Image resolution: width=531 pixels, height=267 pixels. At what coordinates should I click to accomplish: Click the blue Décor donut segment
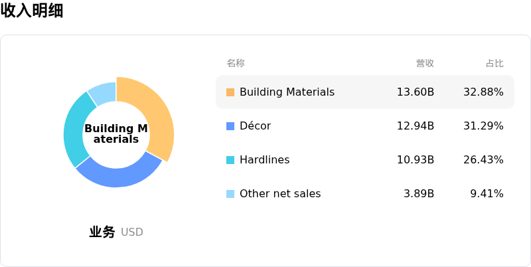pos(119,174)
